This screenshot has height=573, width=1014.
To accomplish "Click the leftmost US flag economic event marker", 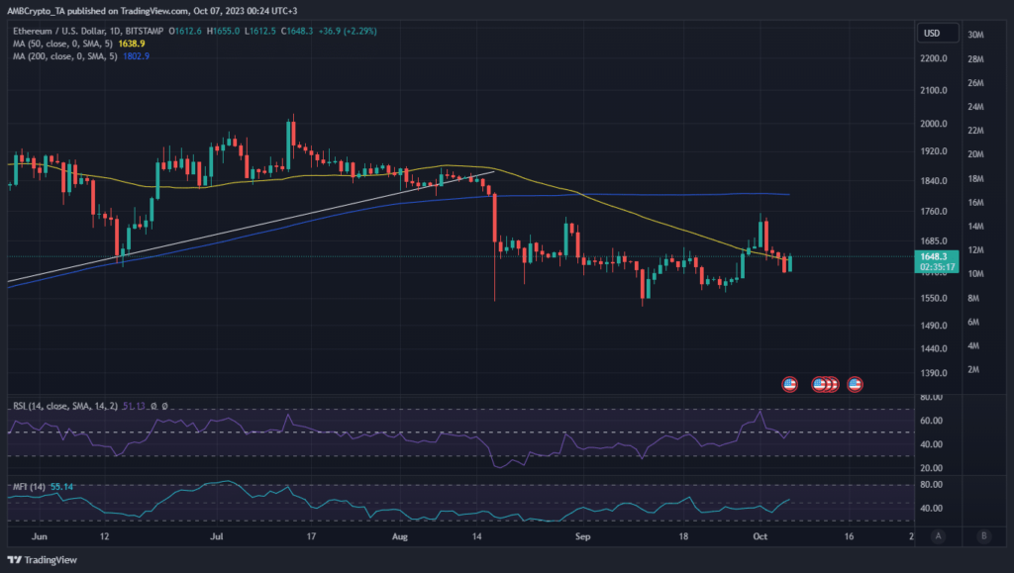I will pyautogui.click(x=789, y=384).
